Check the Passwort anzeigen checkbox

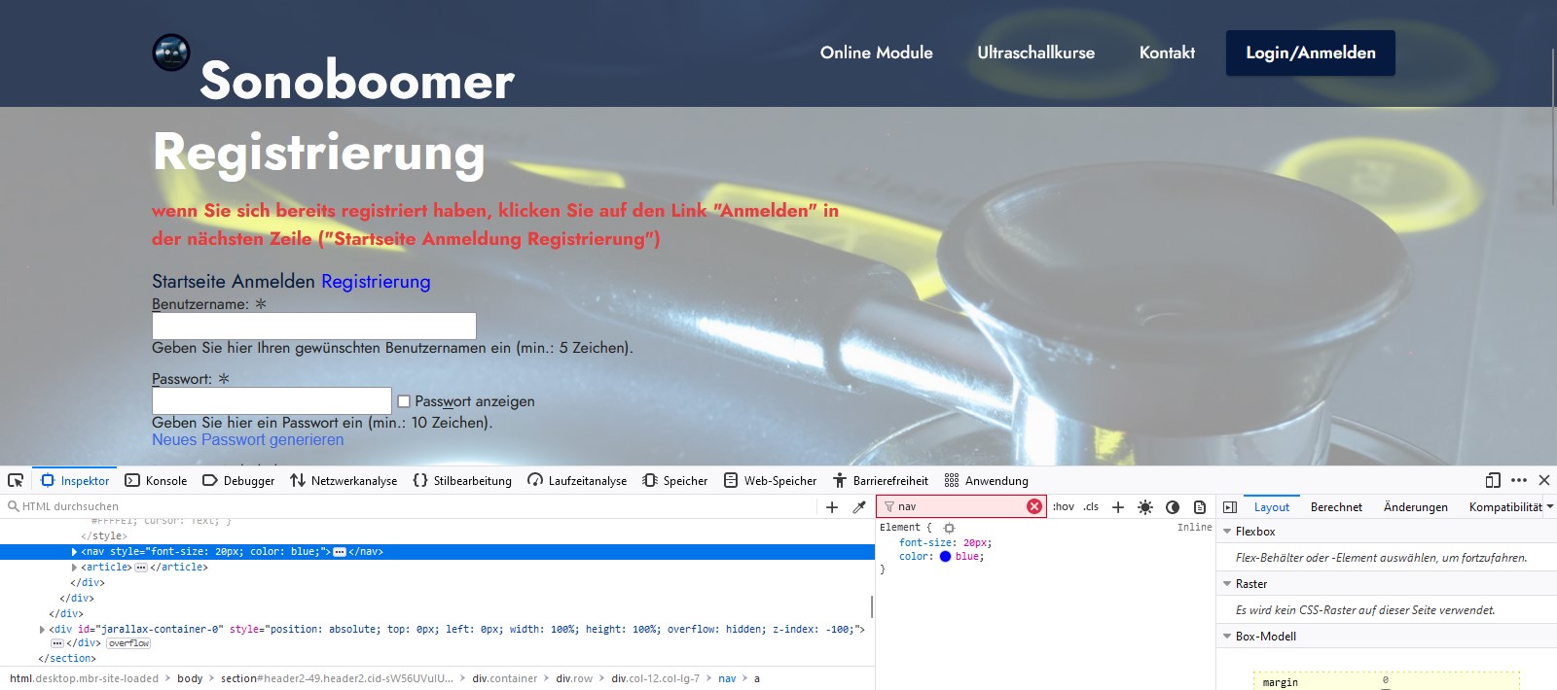404,401
